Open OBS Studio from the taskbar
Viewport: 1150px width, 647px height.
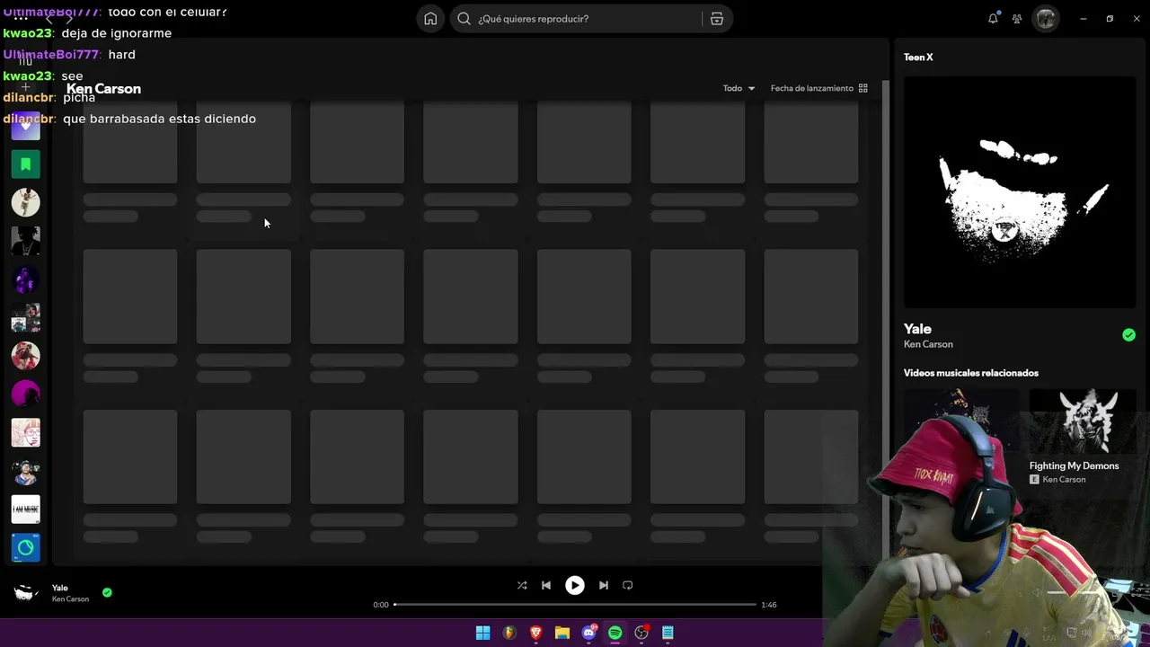tap(641, 633)
